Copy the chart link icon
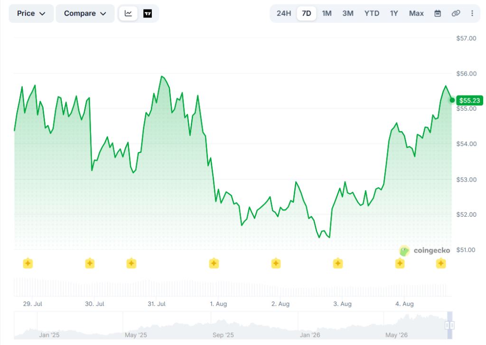Screen dimensions: 486x345 456,13
